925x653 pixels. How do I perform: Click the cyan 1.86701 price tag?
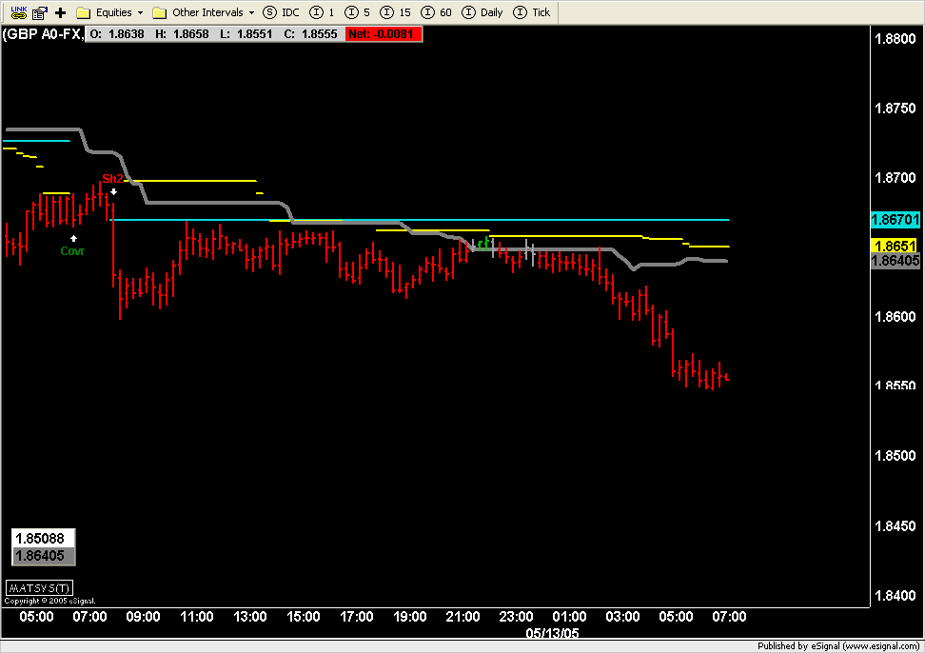(895, 220)
